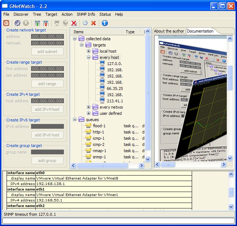Click the Type column header
The width and height of the screenshot is (237, 226).
point(131,32)
